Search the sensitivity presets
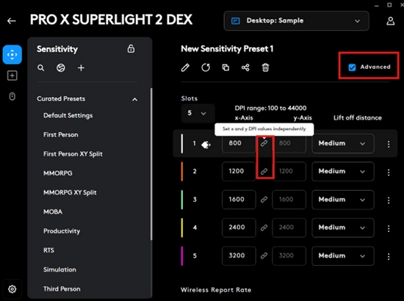 (40, 68)
